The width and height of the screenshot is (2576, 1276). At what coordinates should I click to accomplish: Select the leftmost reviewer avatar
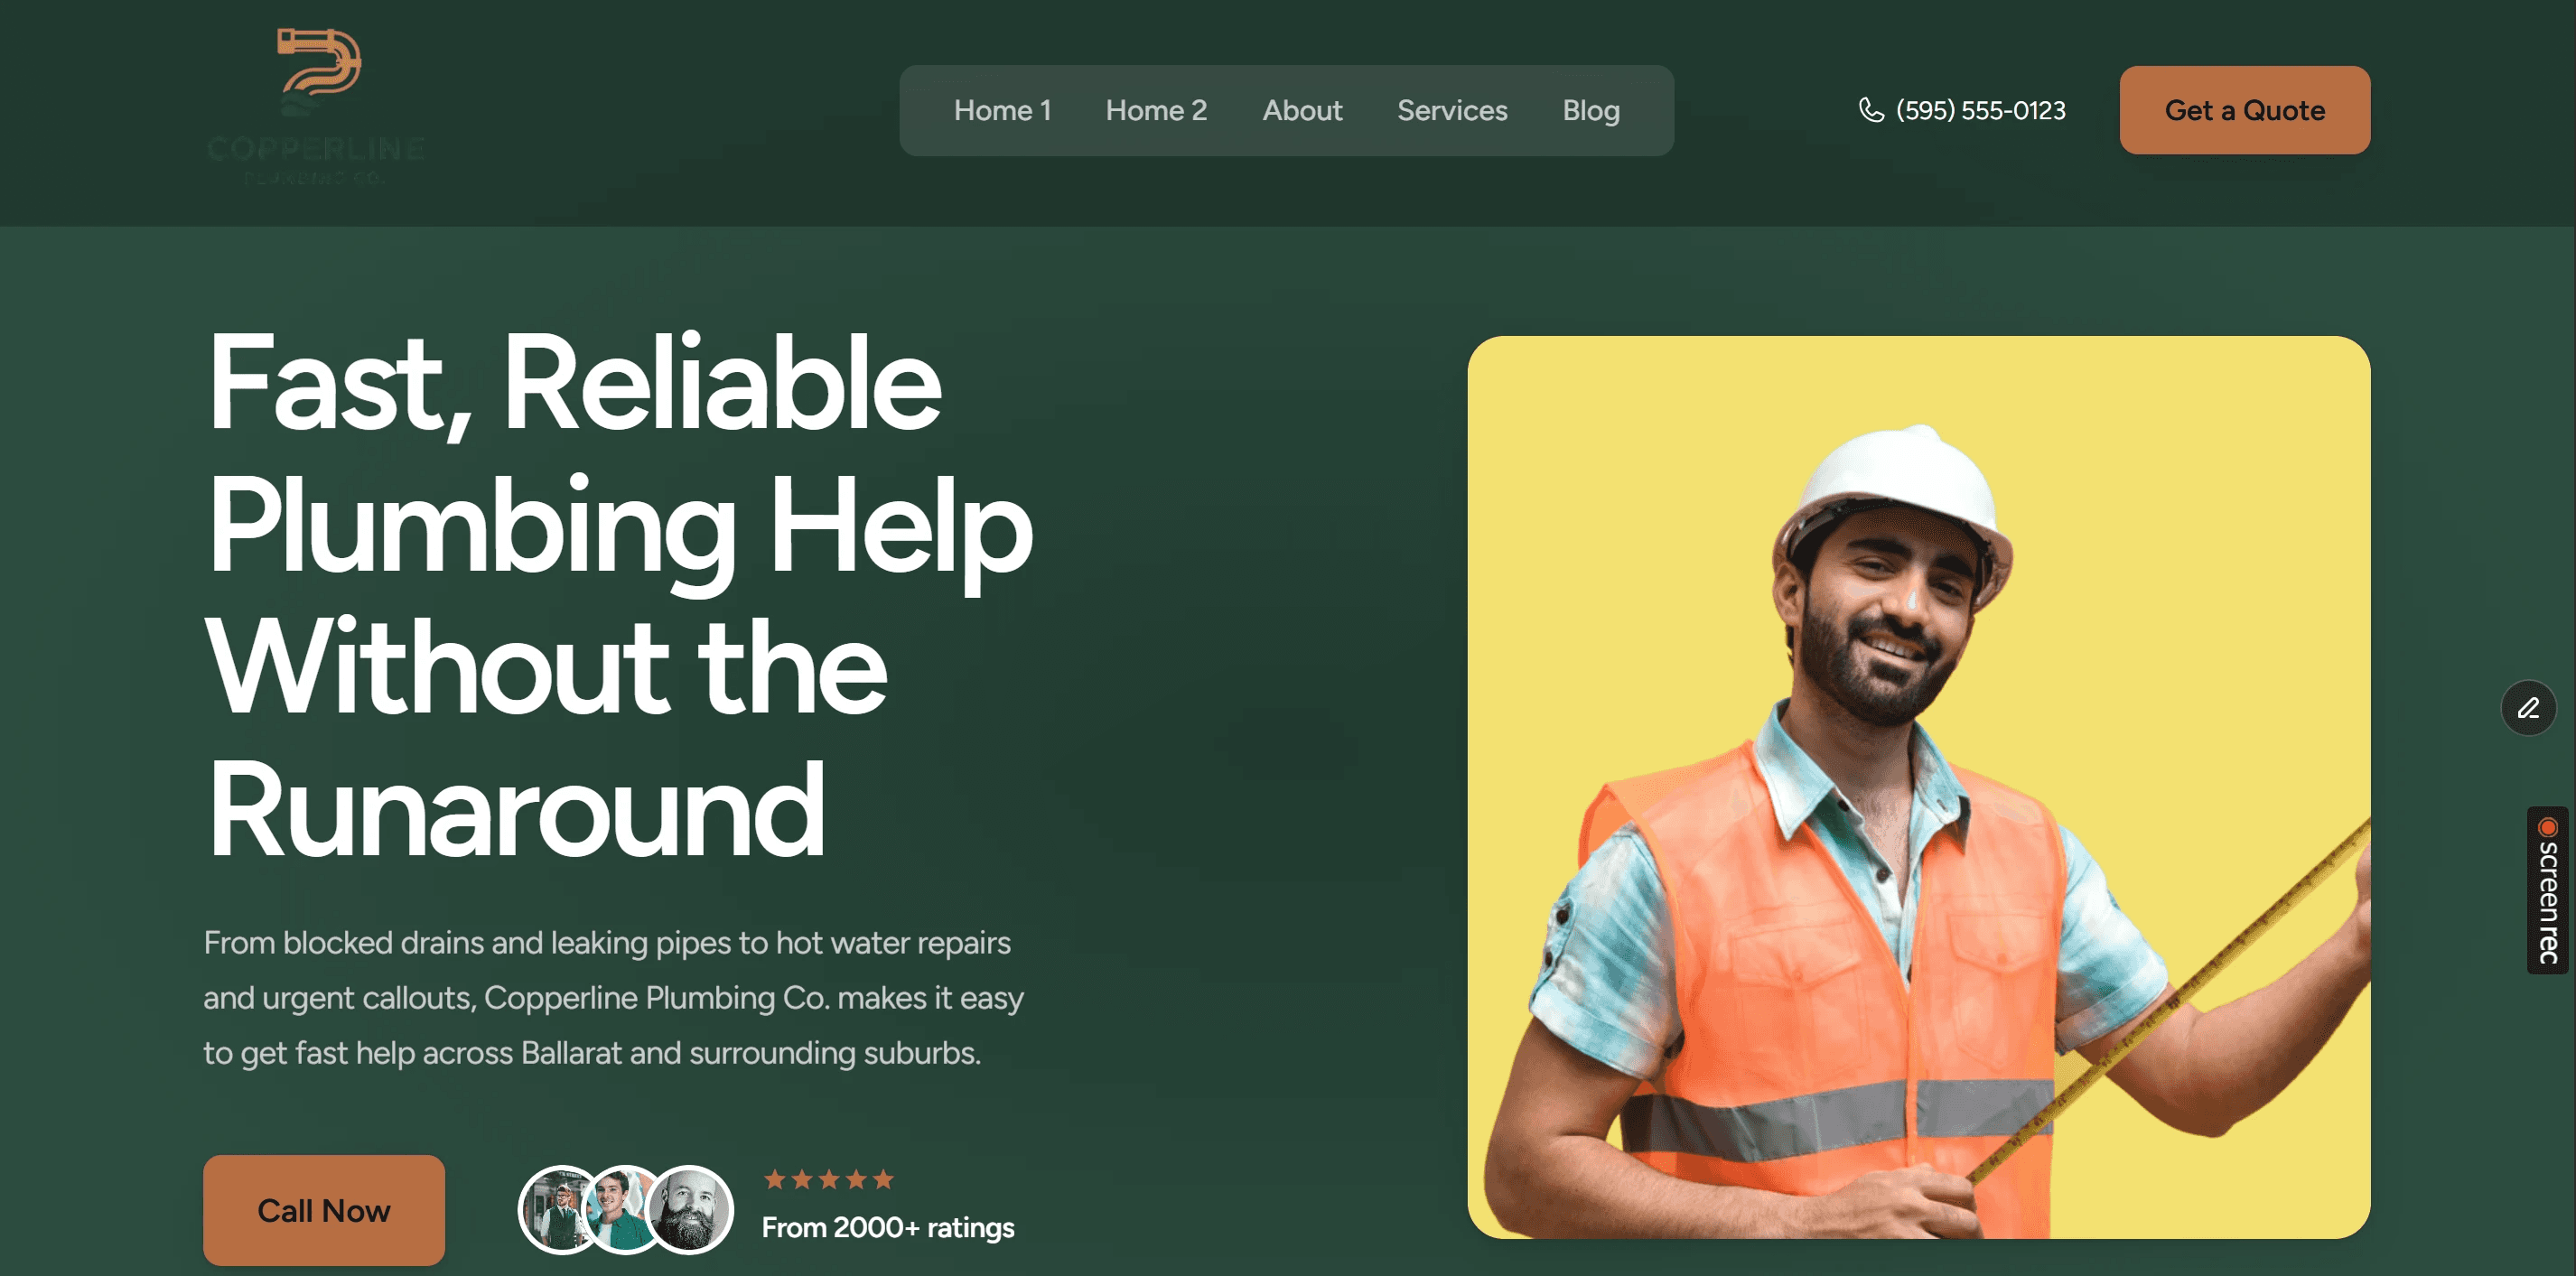(555, 1210)
